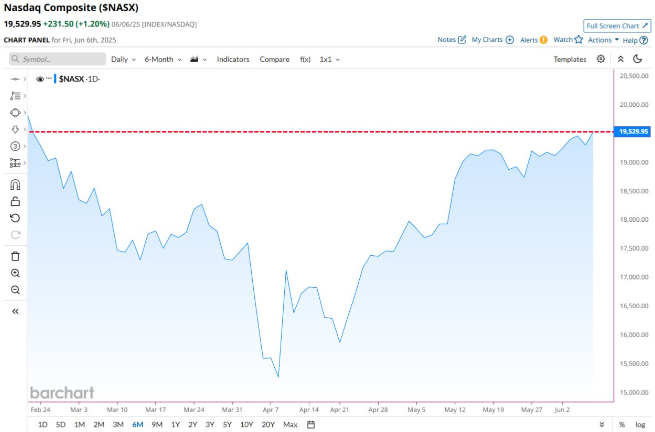Click the Compare button
This screenshot has height=432, width=655.
click(x=274, y=59)
